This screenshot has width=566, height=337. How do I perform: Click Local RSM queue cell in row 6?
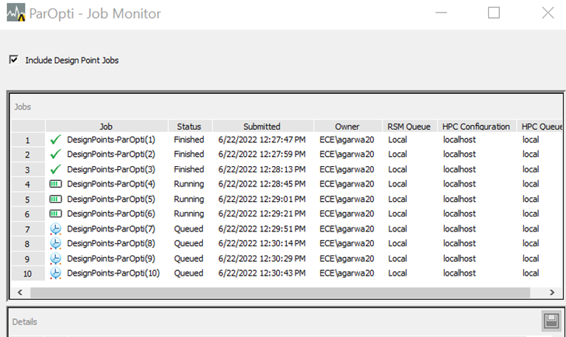point(398,214)
